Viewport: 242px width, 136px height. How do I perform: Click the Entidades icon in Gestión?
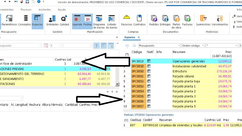click(x=52, y=21)
